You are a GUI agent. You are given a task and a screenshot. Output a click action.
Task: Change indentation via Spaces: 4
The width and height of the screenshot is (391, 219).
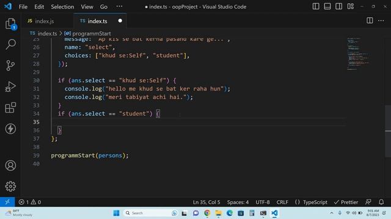[238, 202]
